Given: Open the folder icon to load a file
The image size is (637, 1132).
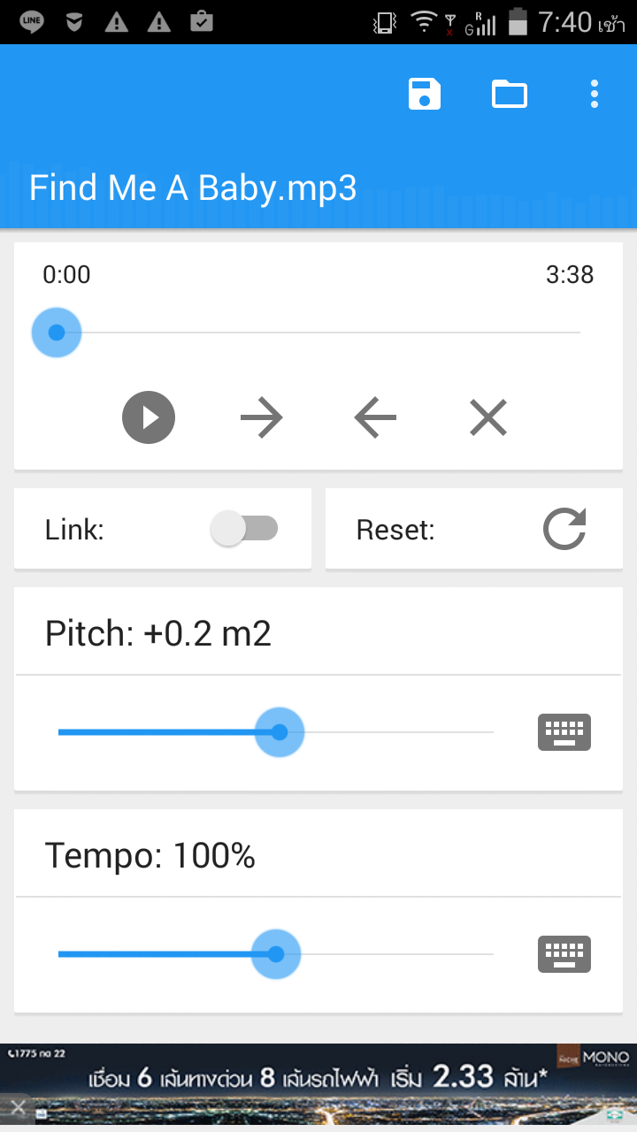Looking at the screenshot, I should (x=510, y=94).
